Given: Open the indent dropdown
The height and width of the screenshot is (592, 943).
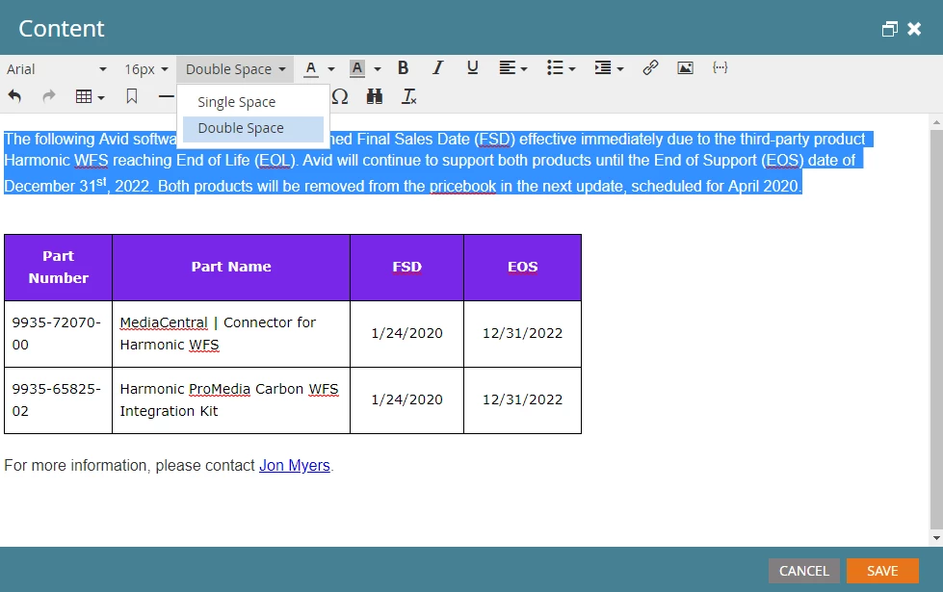Looking at the screenshot, I should (609, 68).
